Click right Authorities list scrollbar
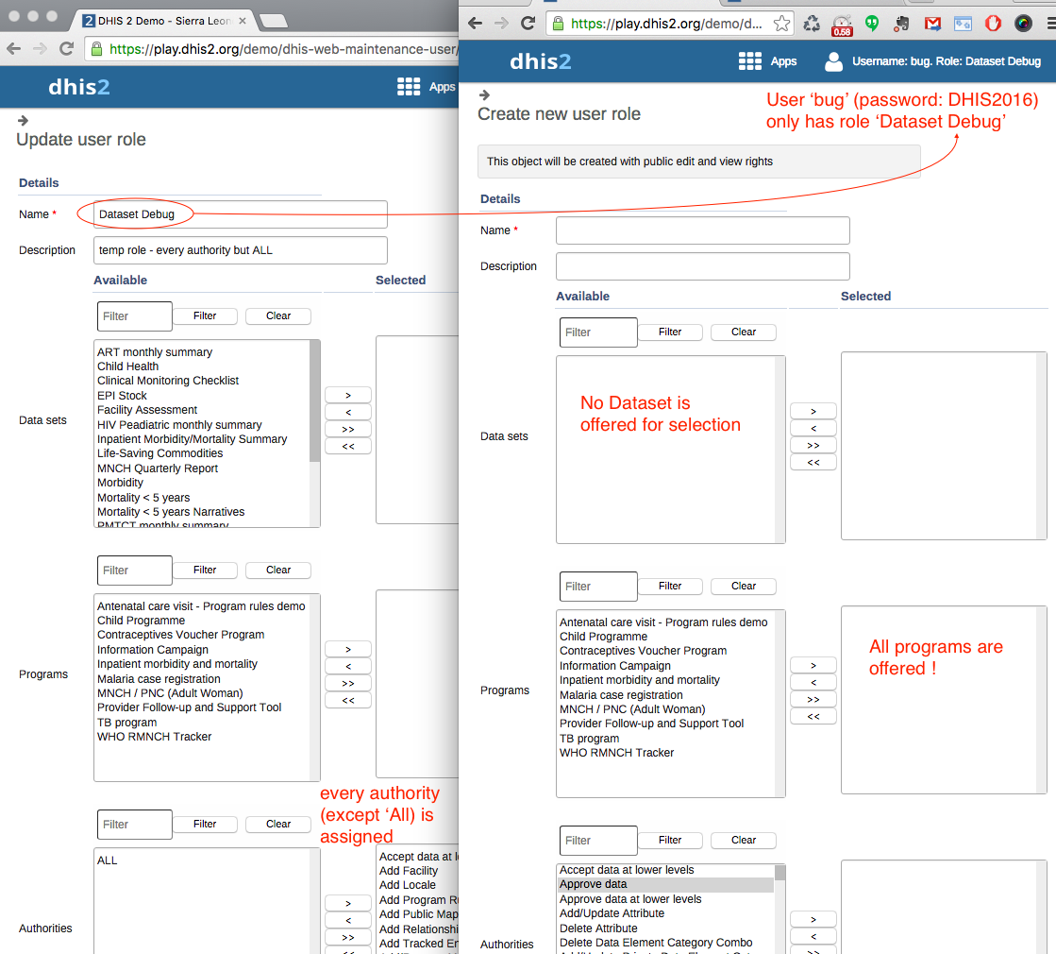1056x954 pixels. (x=779, y=873)
